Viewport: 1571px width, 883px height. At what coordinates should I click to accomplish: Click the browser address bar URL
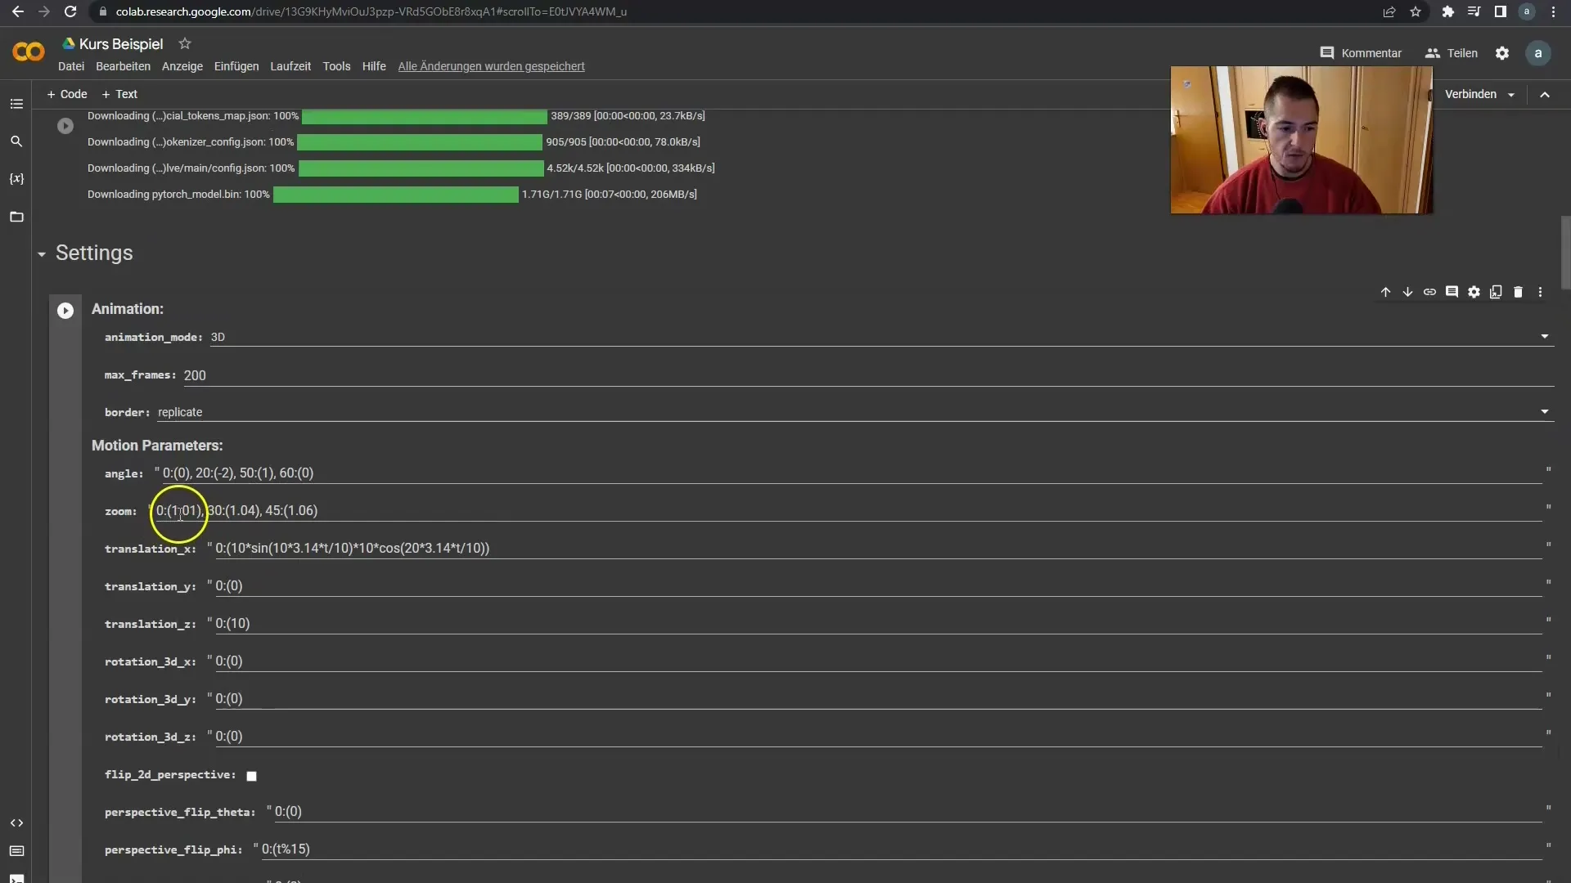[x=371, y=11]
